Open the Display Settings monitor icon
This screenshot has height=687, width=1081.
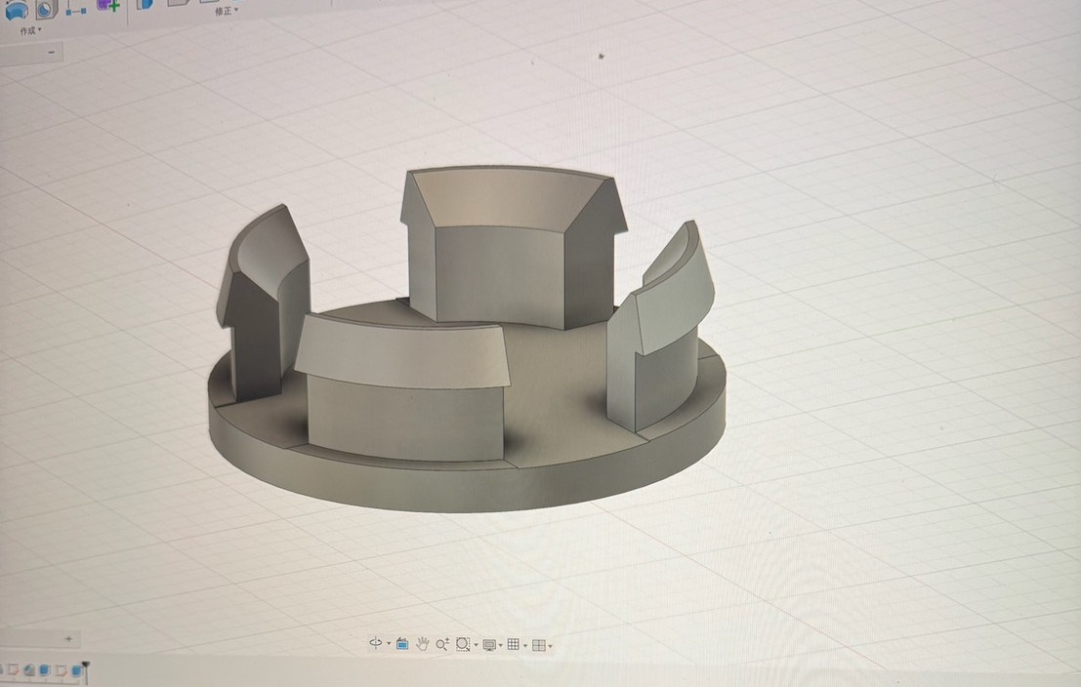point(489,644)
